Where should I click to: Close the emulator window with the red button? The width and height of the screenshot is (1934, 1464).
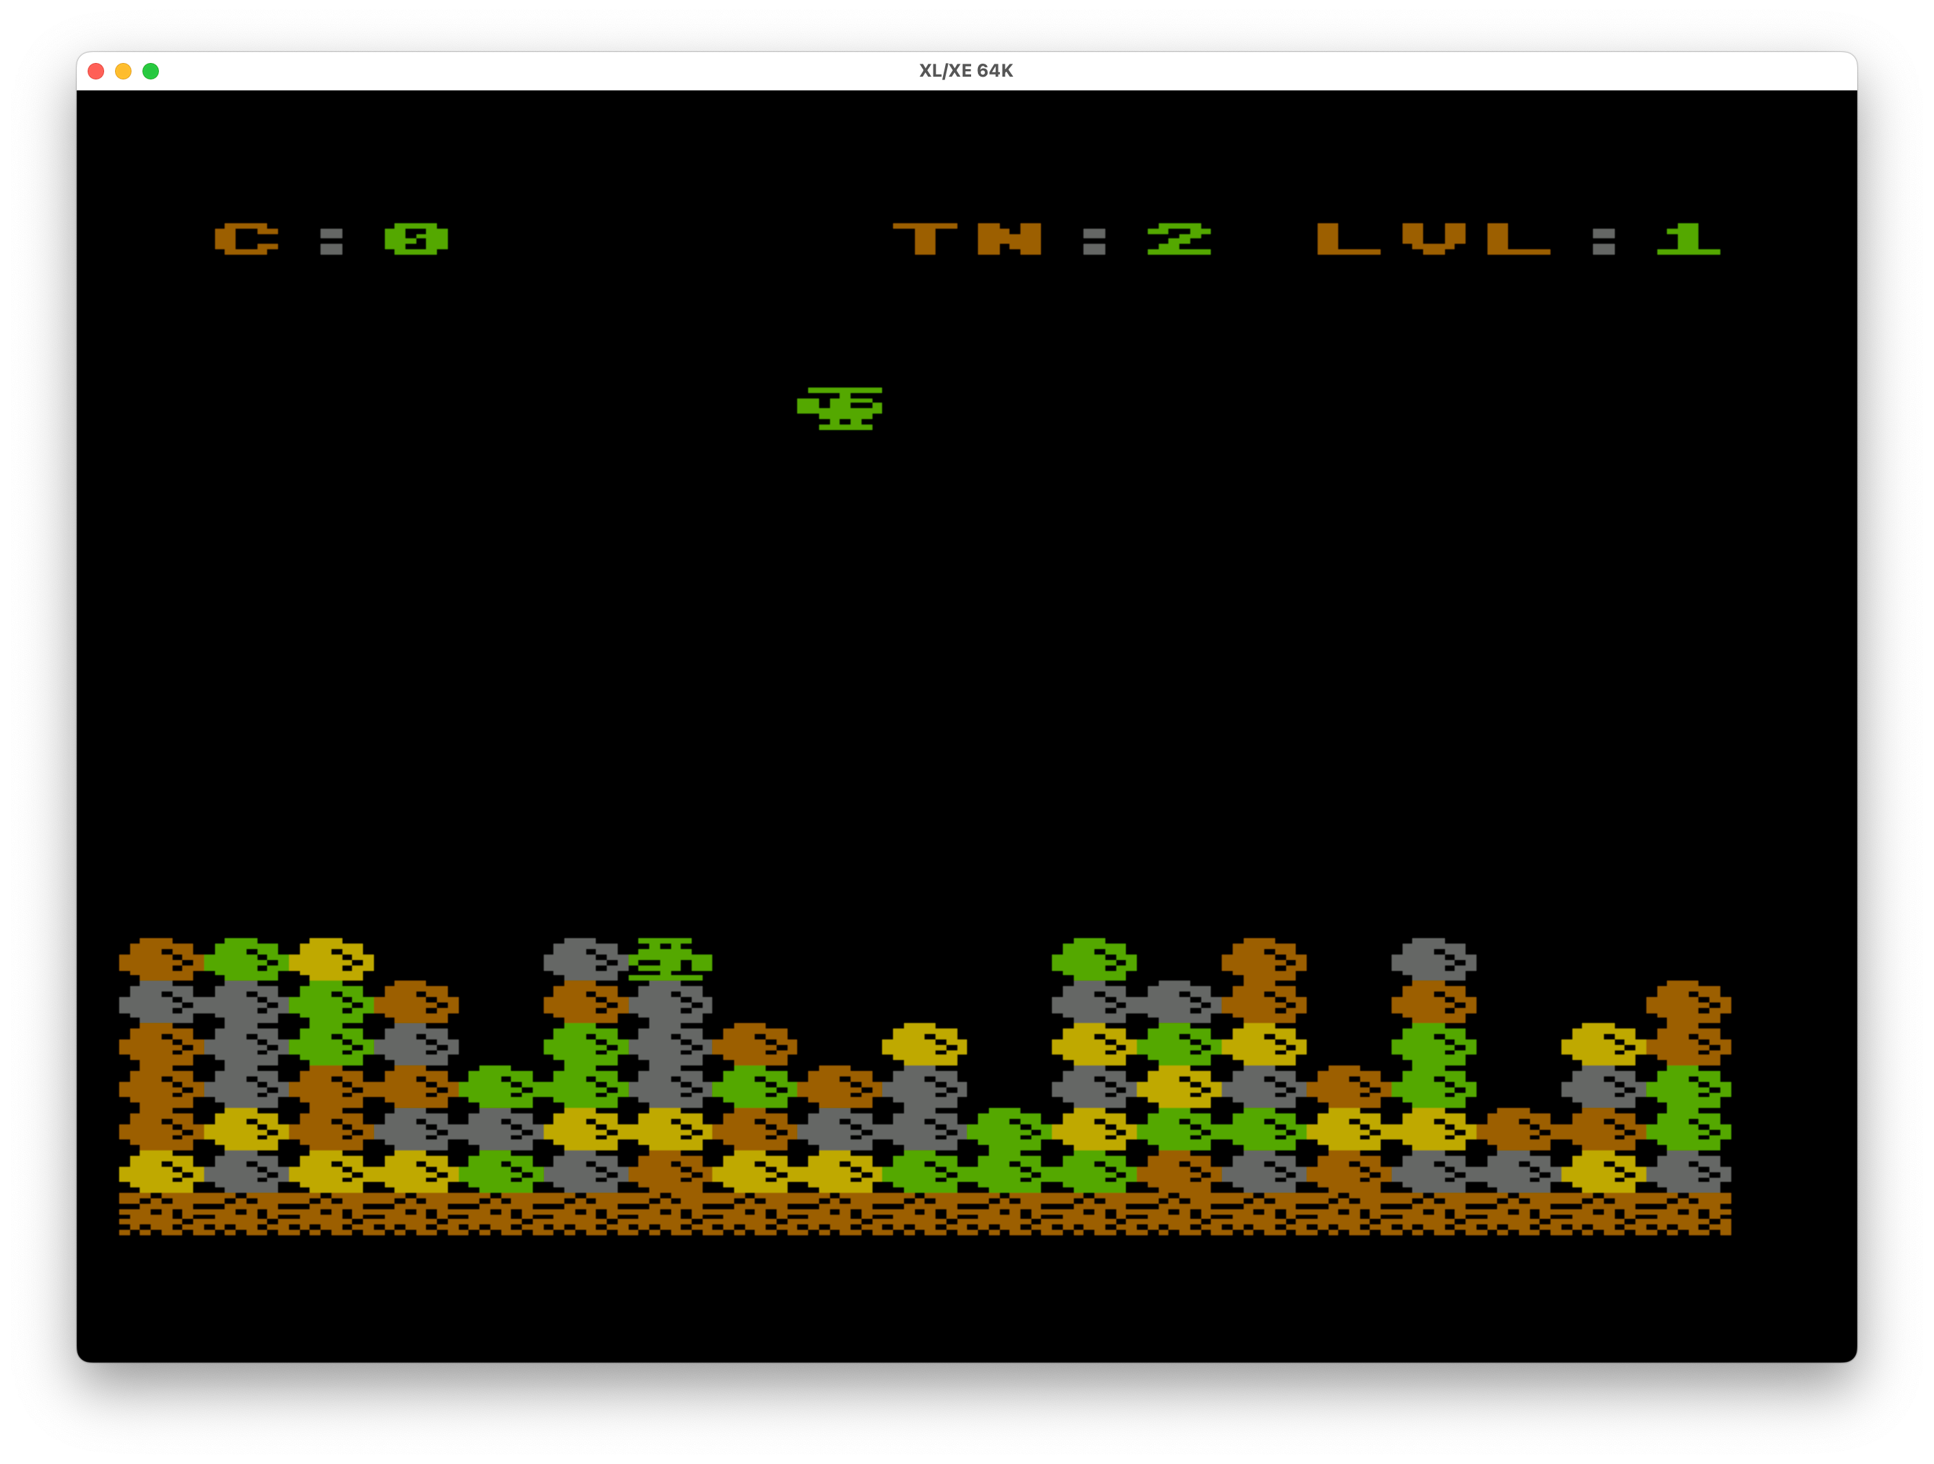click(96, 71)
